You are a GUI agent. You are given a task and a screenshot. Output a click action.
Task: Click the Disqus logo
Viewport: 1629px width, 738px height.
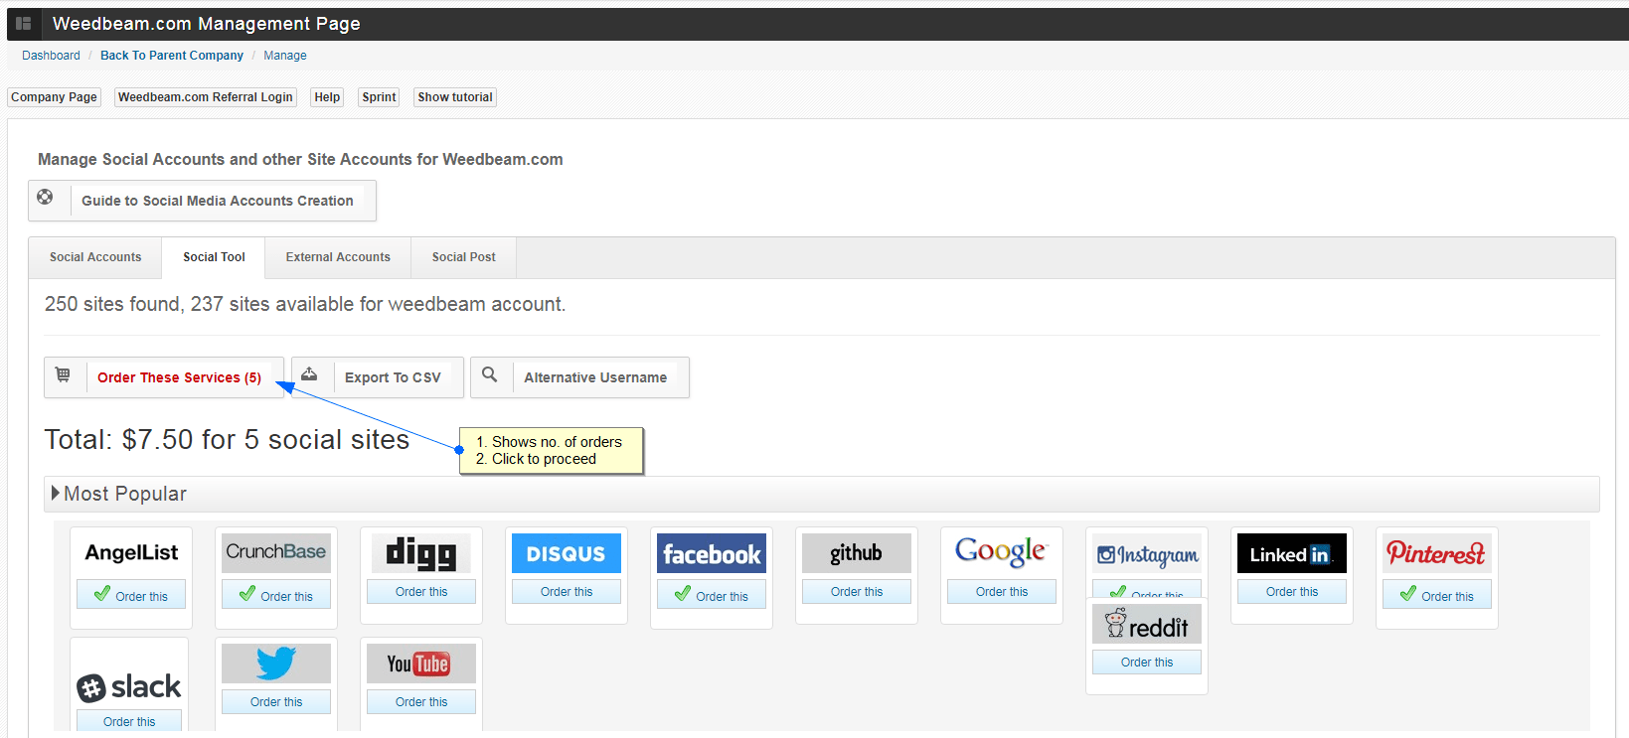(567, 553)
